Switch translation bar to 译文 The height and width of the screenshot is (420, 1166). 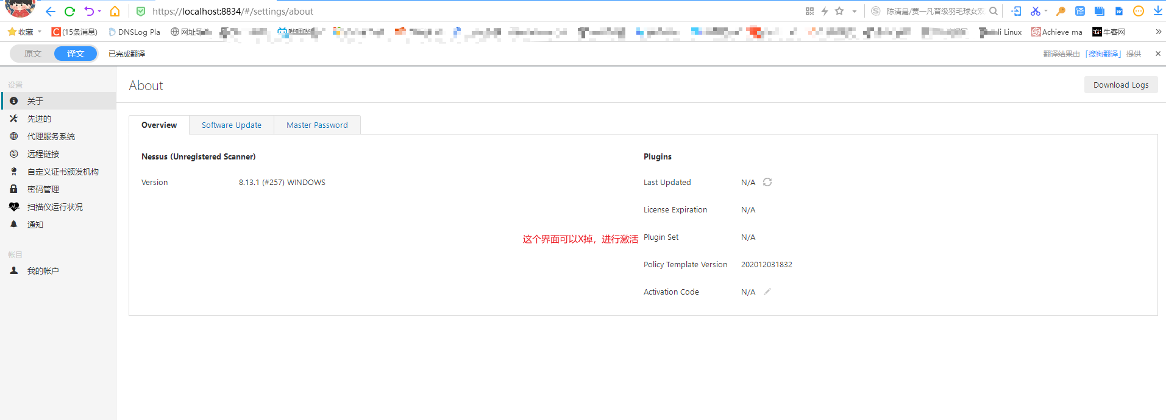point(76,54)
